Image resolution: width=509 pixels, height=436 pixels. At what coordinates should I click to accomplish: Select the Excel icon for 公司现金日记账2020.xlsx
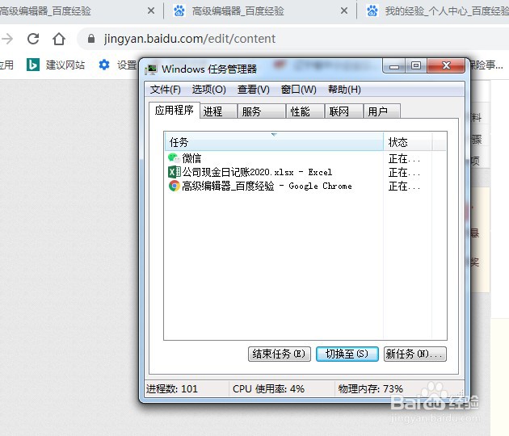[175, 172]
